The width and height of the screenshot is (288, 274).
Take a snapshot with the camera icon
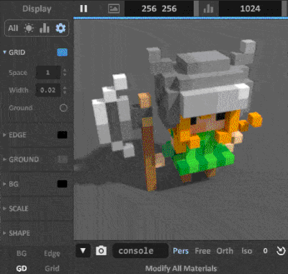[101, 251]
